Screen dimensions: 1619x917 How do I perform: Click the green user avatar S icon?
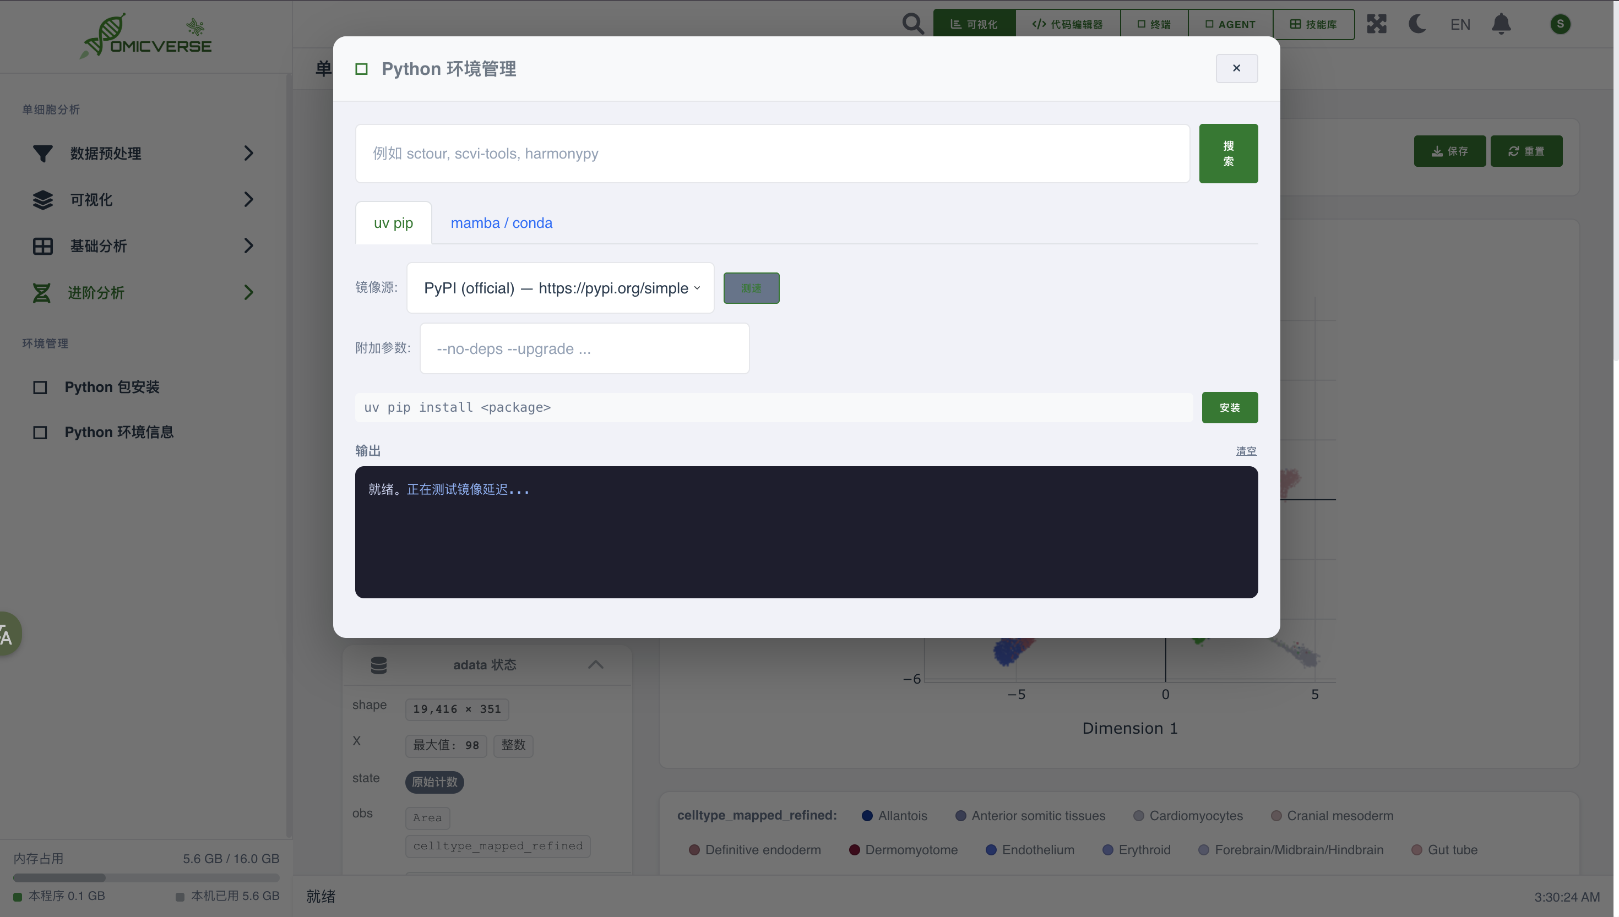(x=1560, y=24)
